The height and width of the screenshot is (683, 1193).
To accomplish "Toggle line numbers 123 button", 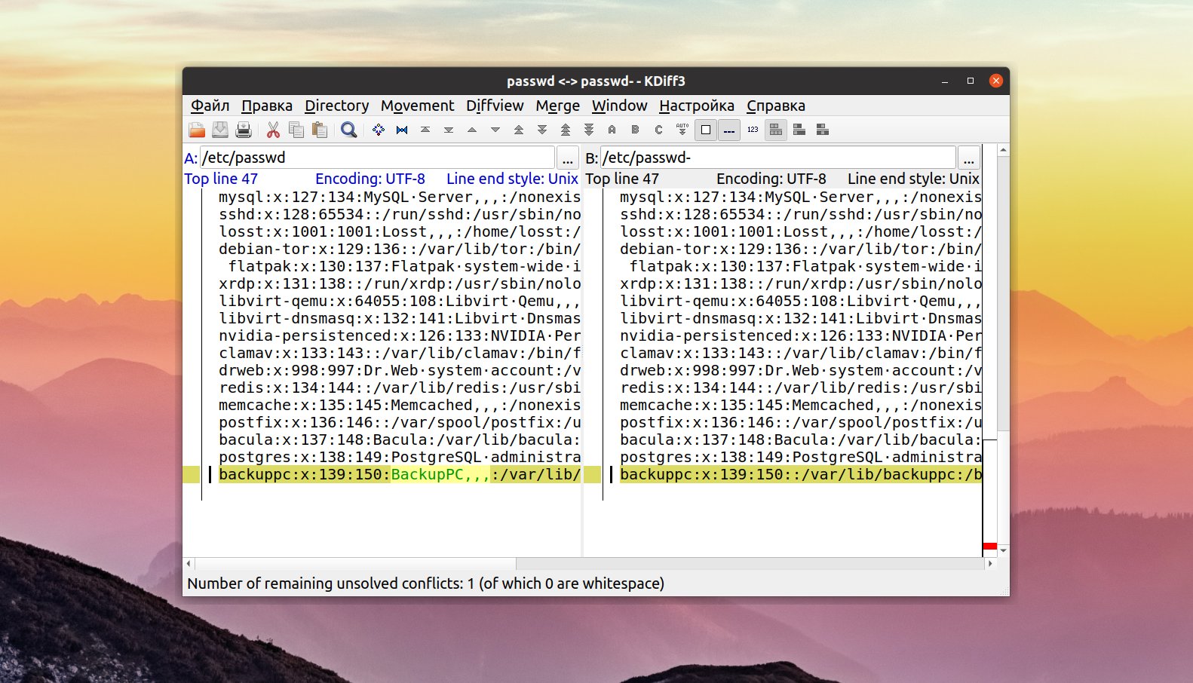I will (753, 130).
